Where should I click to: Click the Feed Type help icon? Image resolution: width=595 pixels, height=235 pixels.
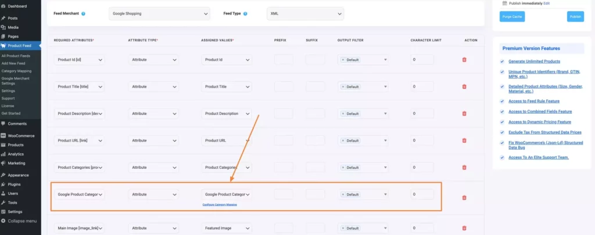pyautogui.click(x=245, y=14)
